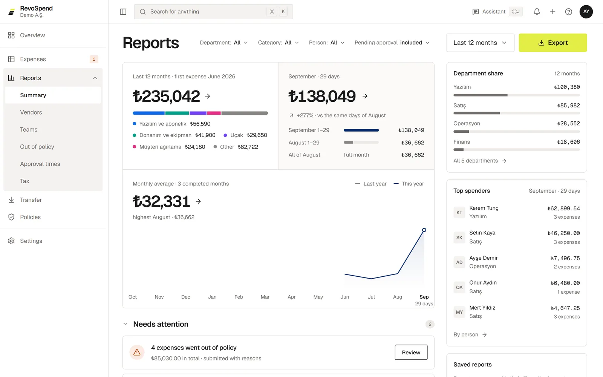Click the arrow next to ₺235,042
603x377 pixels.
pos(208,96)
